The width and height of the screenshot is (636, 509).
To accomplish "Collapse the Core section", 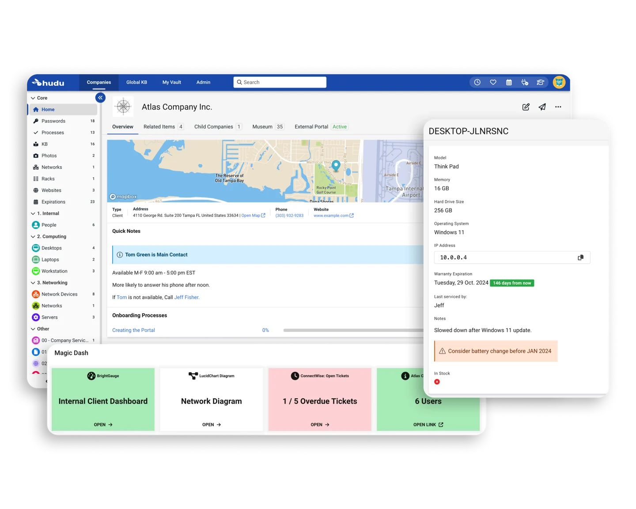I will (33, 98).
